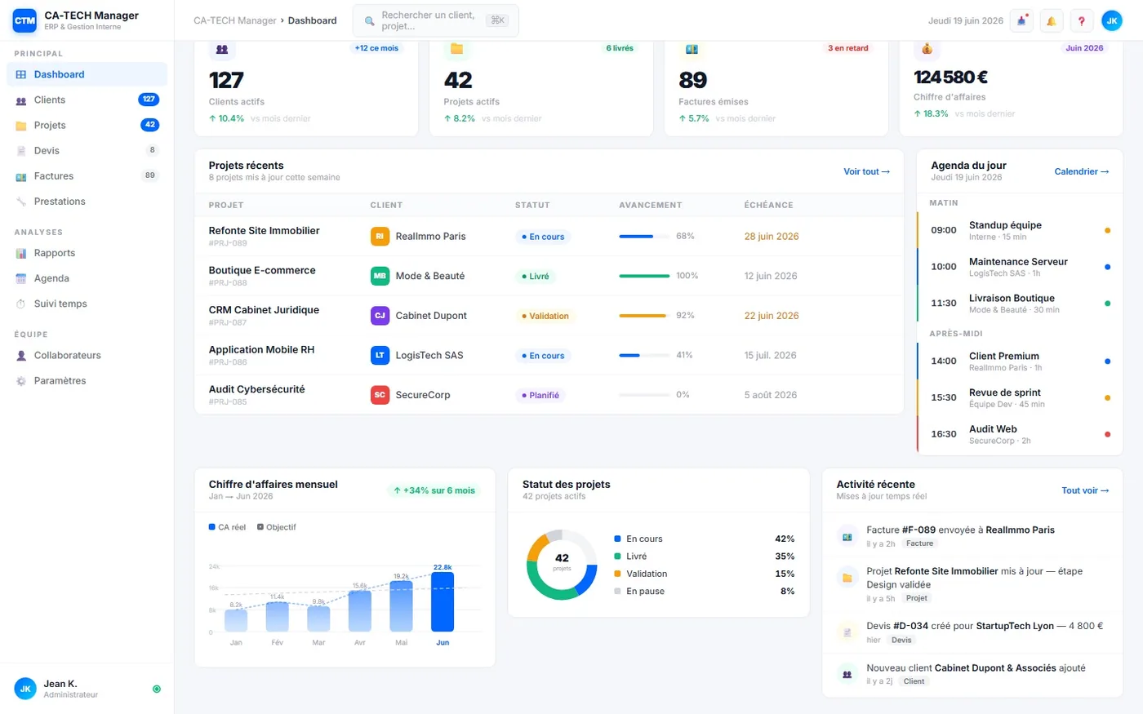Open the Clients section

pyautogui.click(x=87, y=100)
